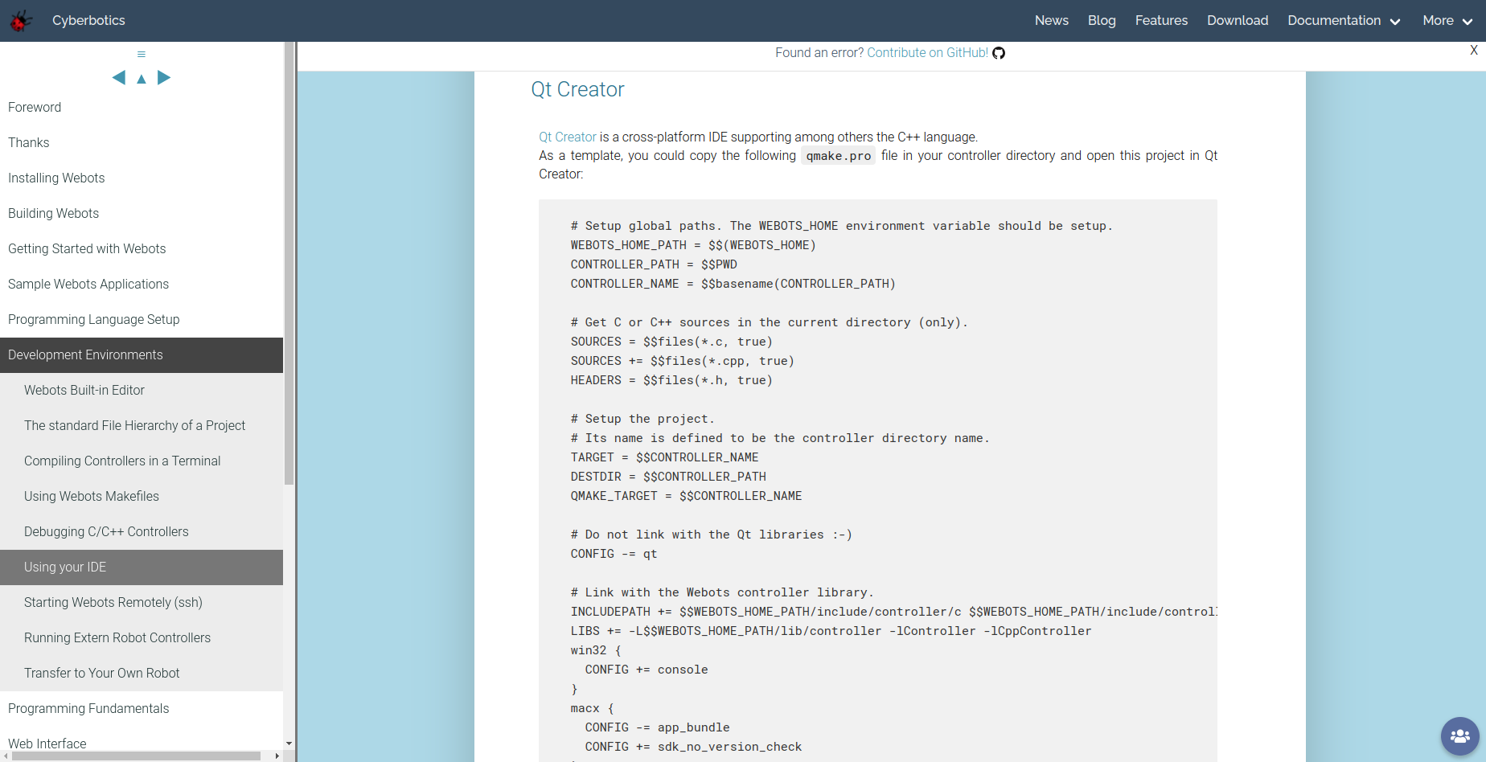Expand the Documentation dropdown menu
This screenshot has height=762, width=1486.
1344,21
